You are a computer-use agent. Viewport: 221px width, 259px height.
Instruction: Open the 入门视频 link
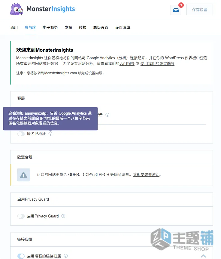127,64
